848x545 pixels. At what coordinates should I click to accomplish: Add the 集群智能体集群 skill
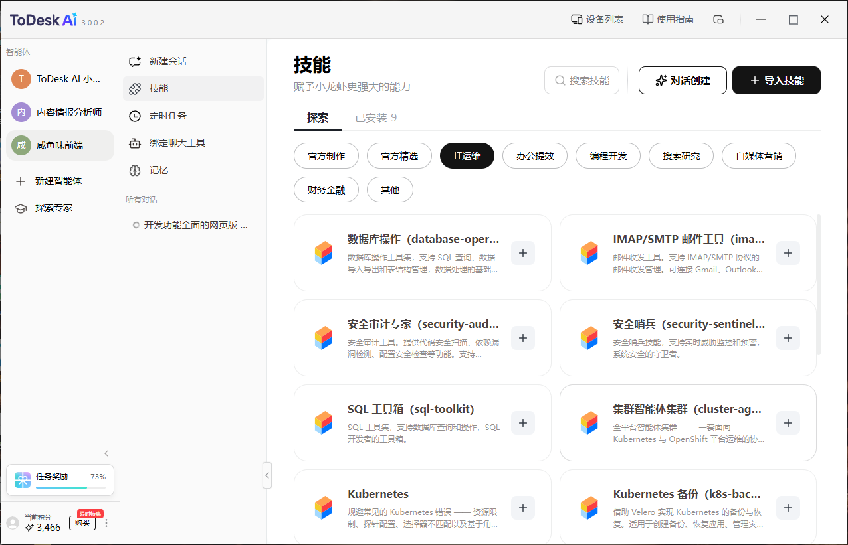pyautogui.click(x=788, y=423)
